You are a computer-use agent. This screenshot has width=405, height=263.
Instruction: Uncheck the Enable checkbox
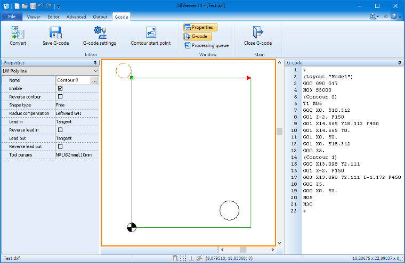(x=60, y=88)
